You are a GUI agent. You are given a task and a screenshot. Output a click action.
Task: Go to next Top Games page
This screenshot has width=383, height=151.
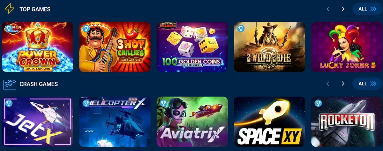[343, 9]
